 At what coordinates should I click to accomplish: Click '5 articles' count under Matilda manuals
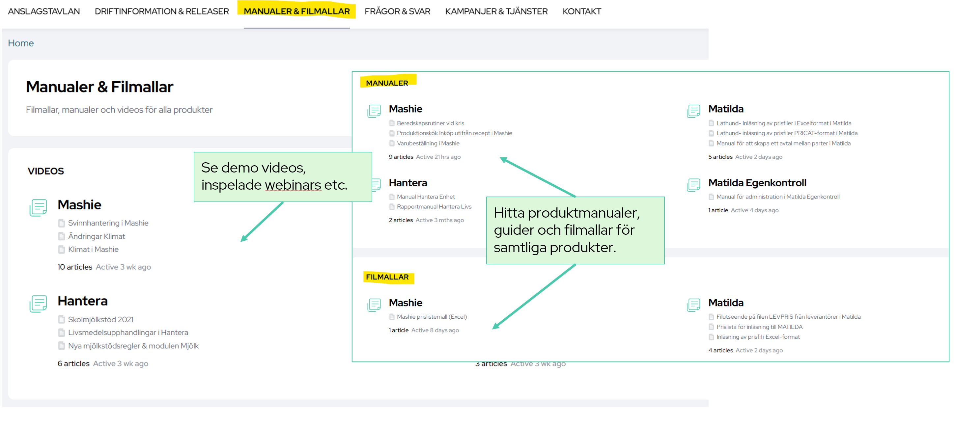tap(720, 157)
